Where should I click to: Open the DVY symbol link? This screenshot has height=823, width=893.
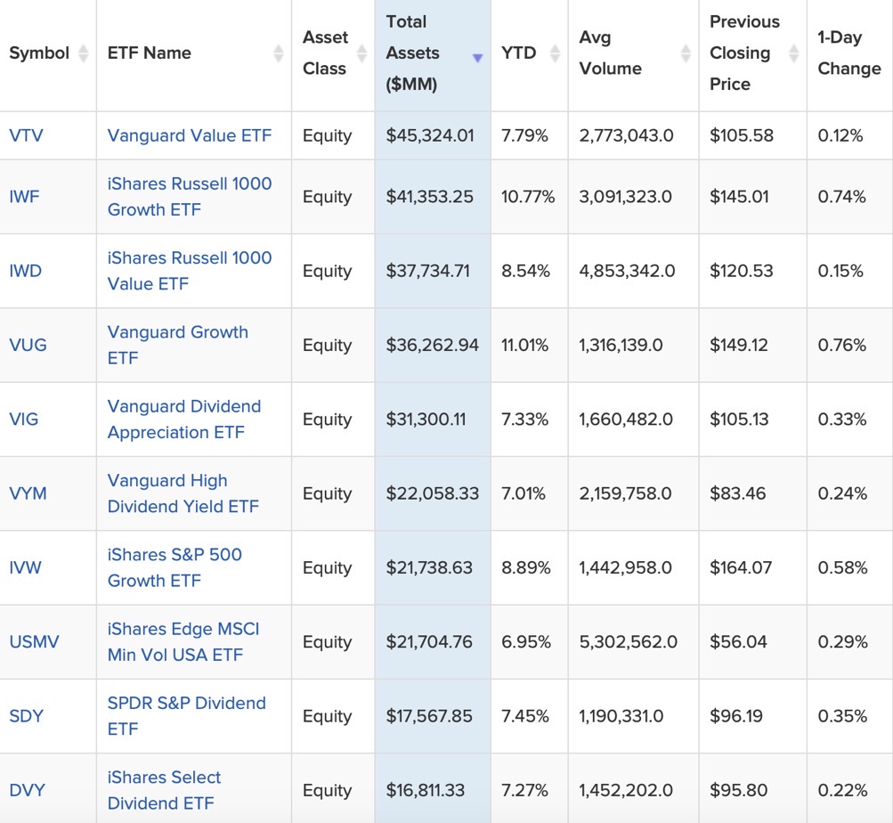tap(27, 790)
